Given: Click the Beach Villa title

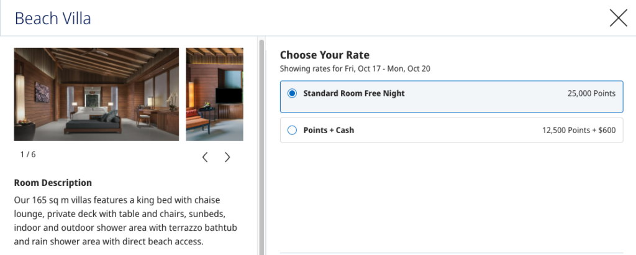Looking at the screenshot, I should (x=53, y=19).
